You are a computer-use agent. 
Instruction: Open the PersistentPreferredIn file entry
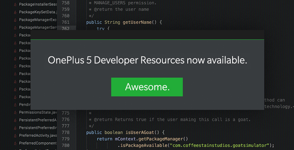pos(38,128)
